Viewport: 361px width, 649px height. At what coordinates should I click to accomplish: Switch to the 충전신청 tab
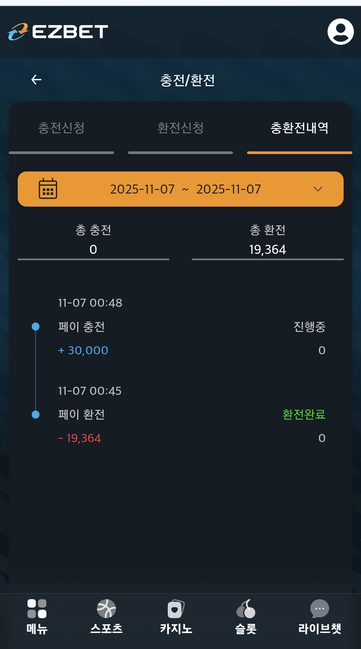click(x=61, y=128)
